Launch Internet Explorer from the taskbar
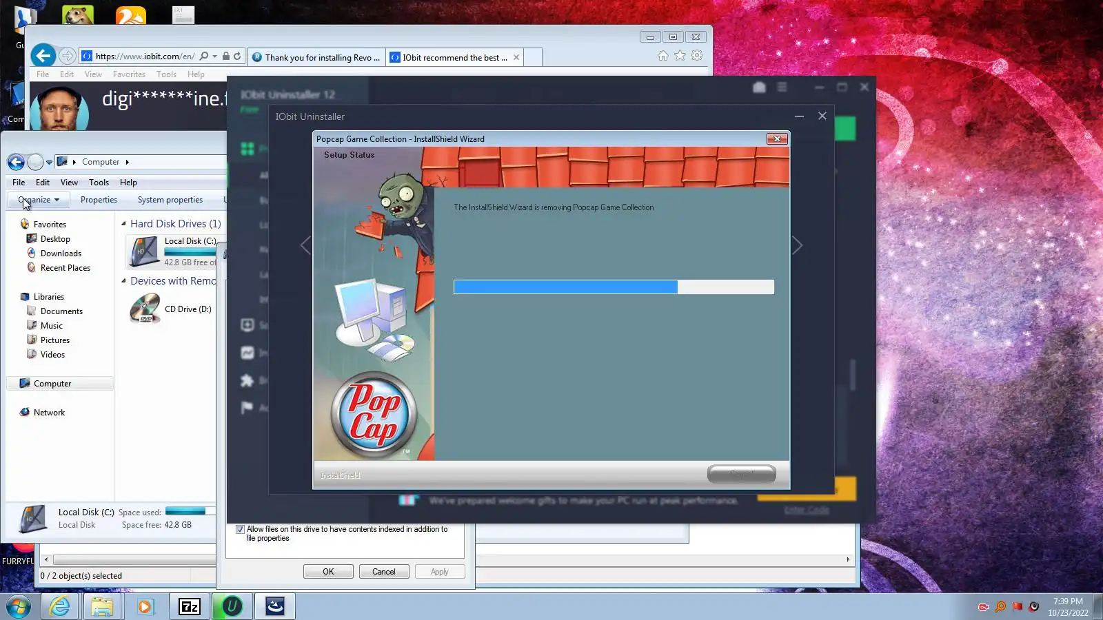 tap(59, 606)
